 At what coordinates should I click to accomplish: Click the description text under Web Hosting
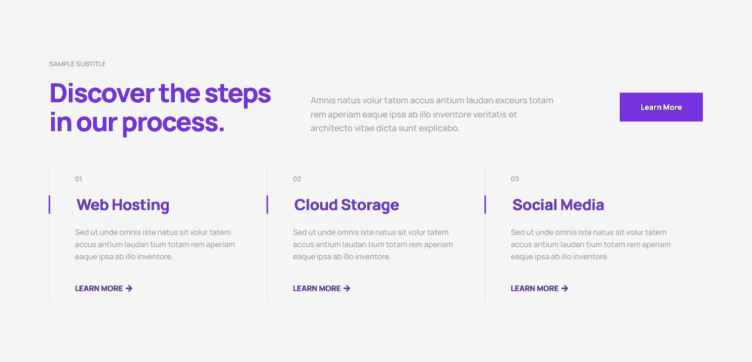coord(155,245)
